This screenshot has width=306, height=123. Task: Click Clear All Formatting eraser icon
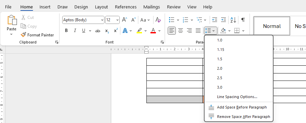158,20
